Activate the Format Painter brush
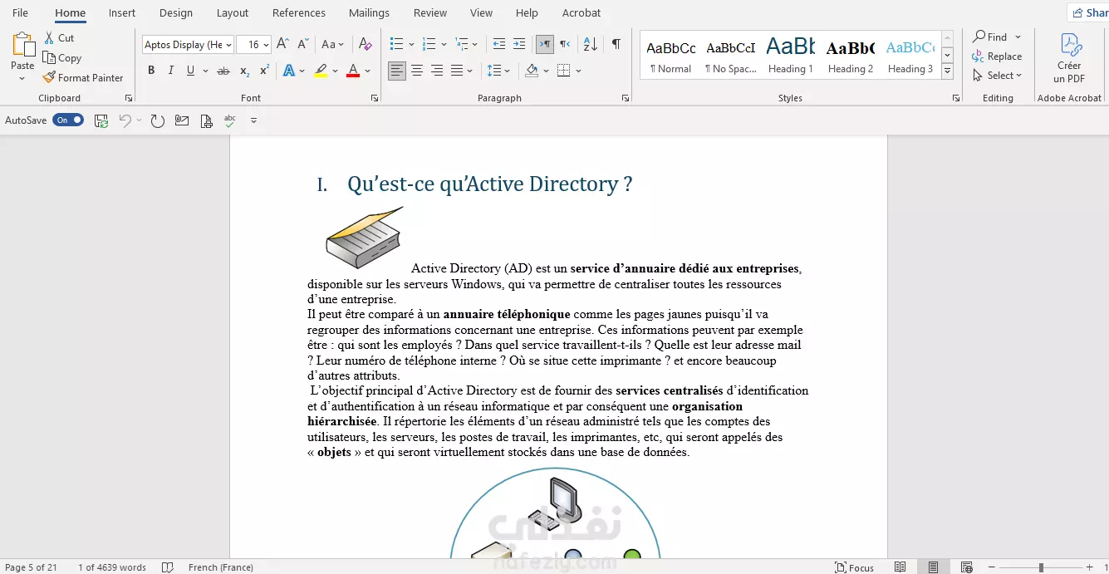Screen dimensions: 1109x574 pyautogui.click(x=49, y=77)
